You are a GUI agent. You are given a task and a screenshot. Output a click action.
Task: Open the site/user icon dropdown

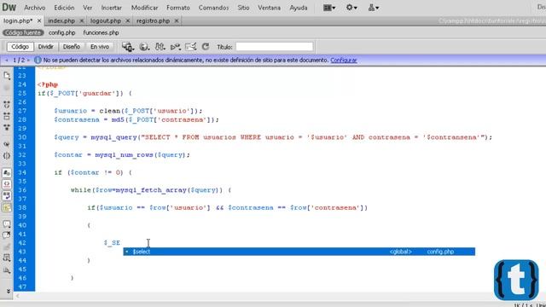pyautogui.click(x=374, y=8)
